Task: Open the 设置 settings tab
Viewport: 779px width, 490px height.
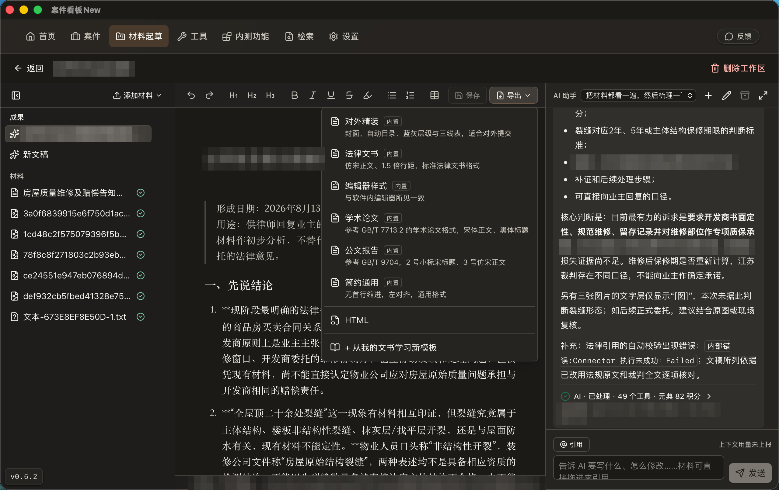Action: pos(344,36)
